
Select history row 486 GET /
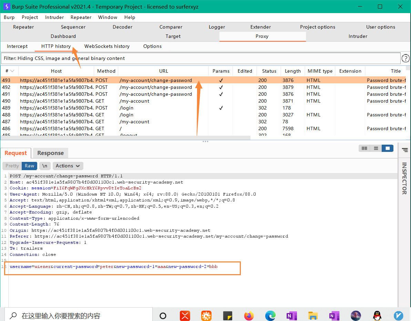pos(203,129)
